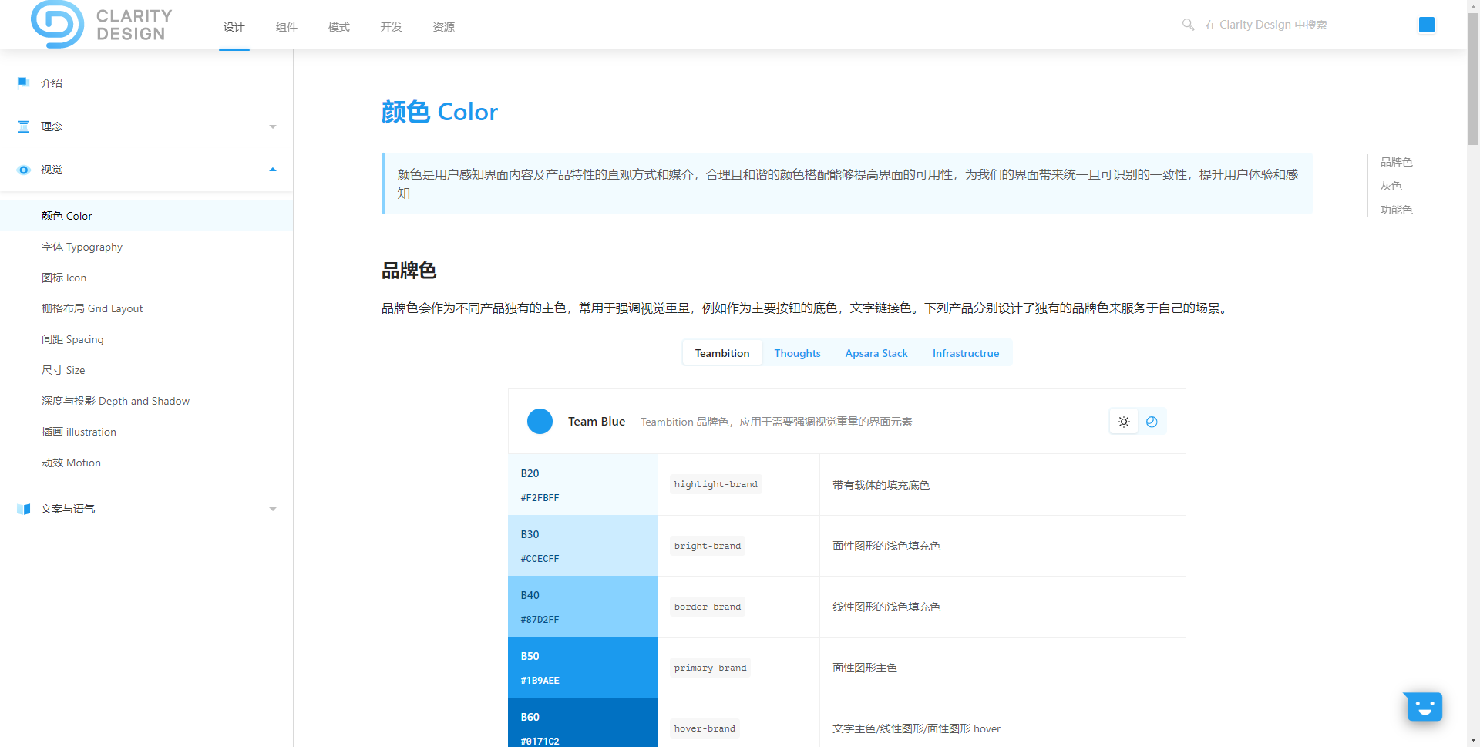Switch to dark theme toggle button
This screenshot has height=747, width=1480.
[x=1152, y=422]
